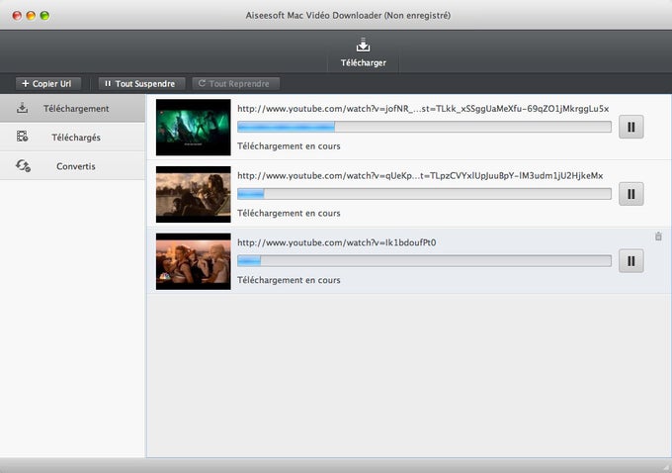
Task: Click the qUeKp video thumbnail
Action: tap(194, 194)
